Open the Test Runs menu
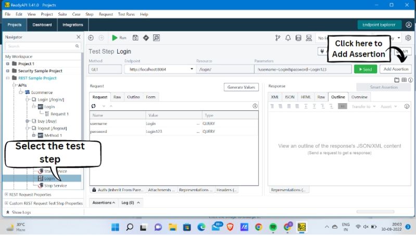Screen dimensions: 416x236 [x=127, y=14]
